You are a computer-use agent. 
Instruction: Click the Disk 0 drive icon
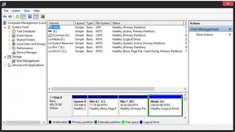coord(52,97)
